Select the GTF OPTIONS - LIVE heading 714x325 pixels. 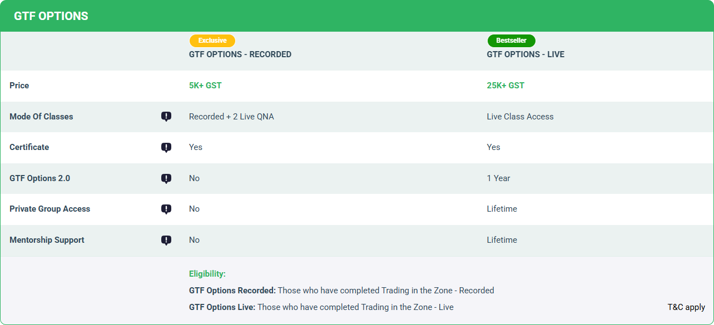(525, 54)
